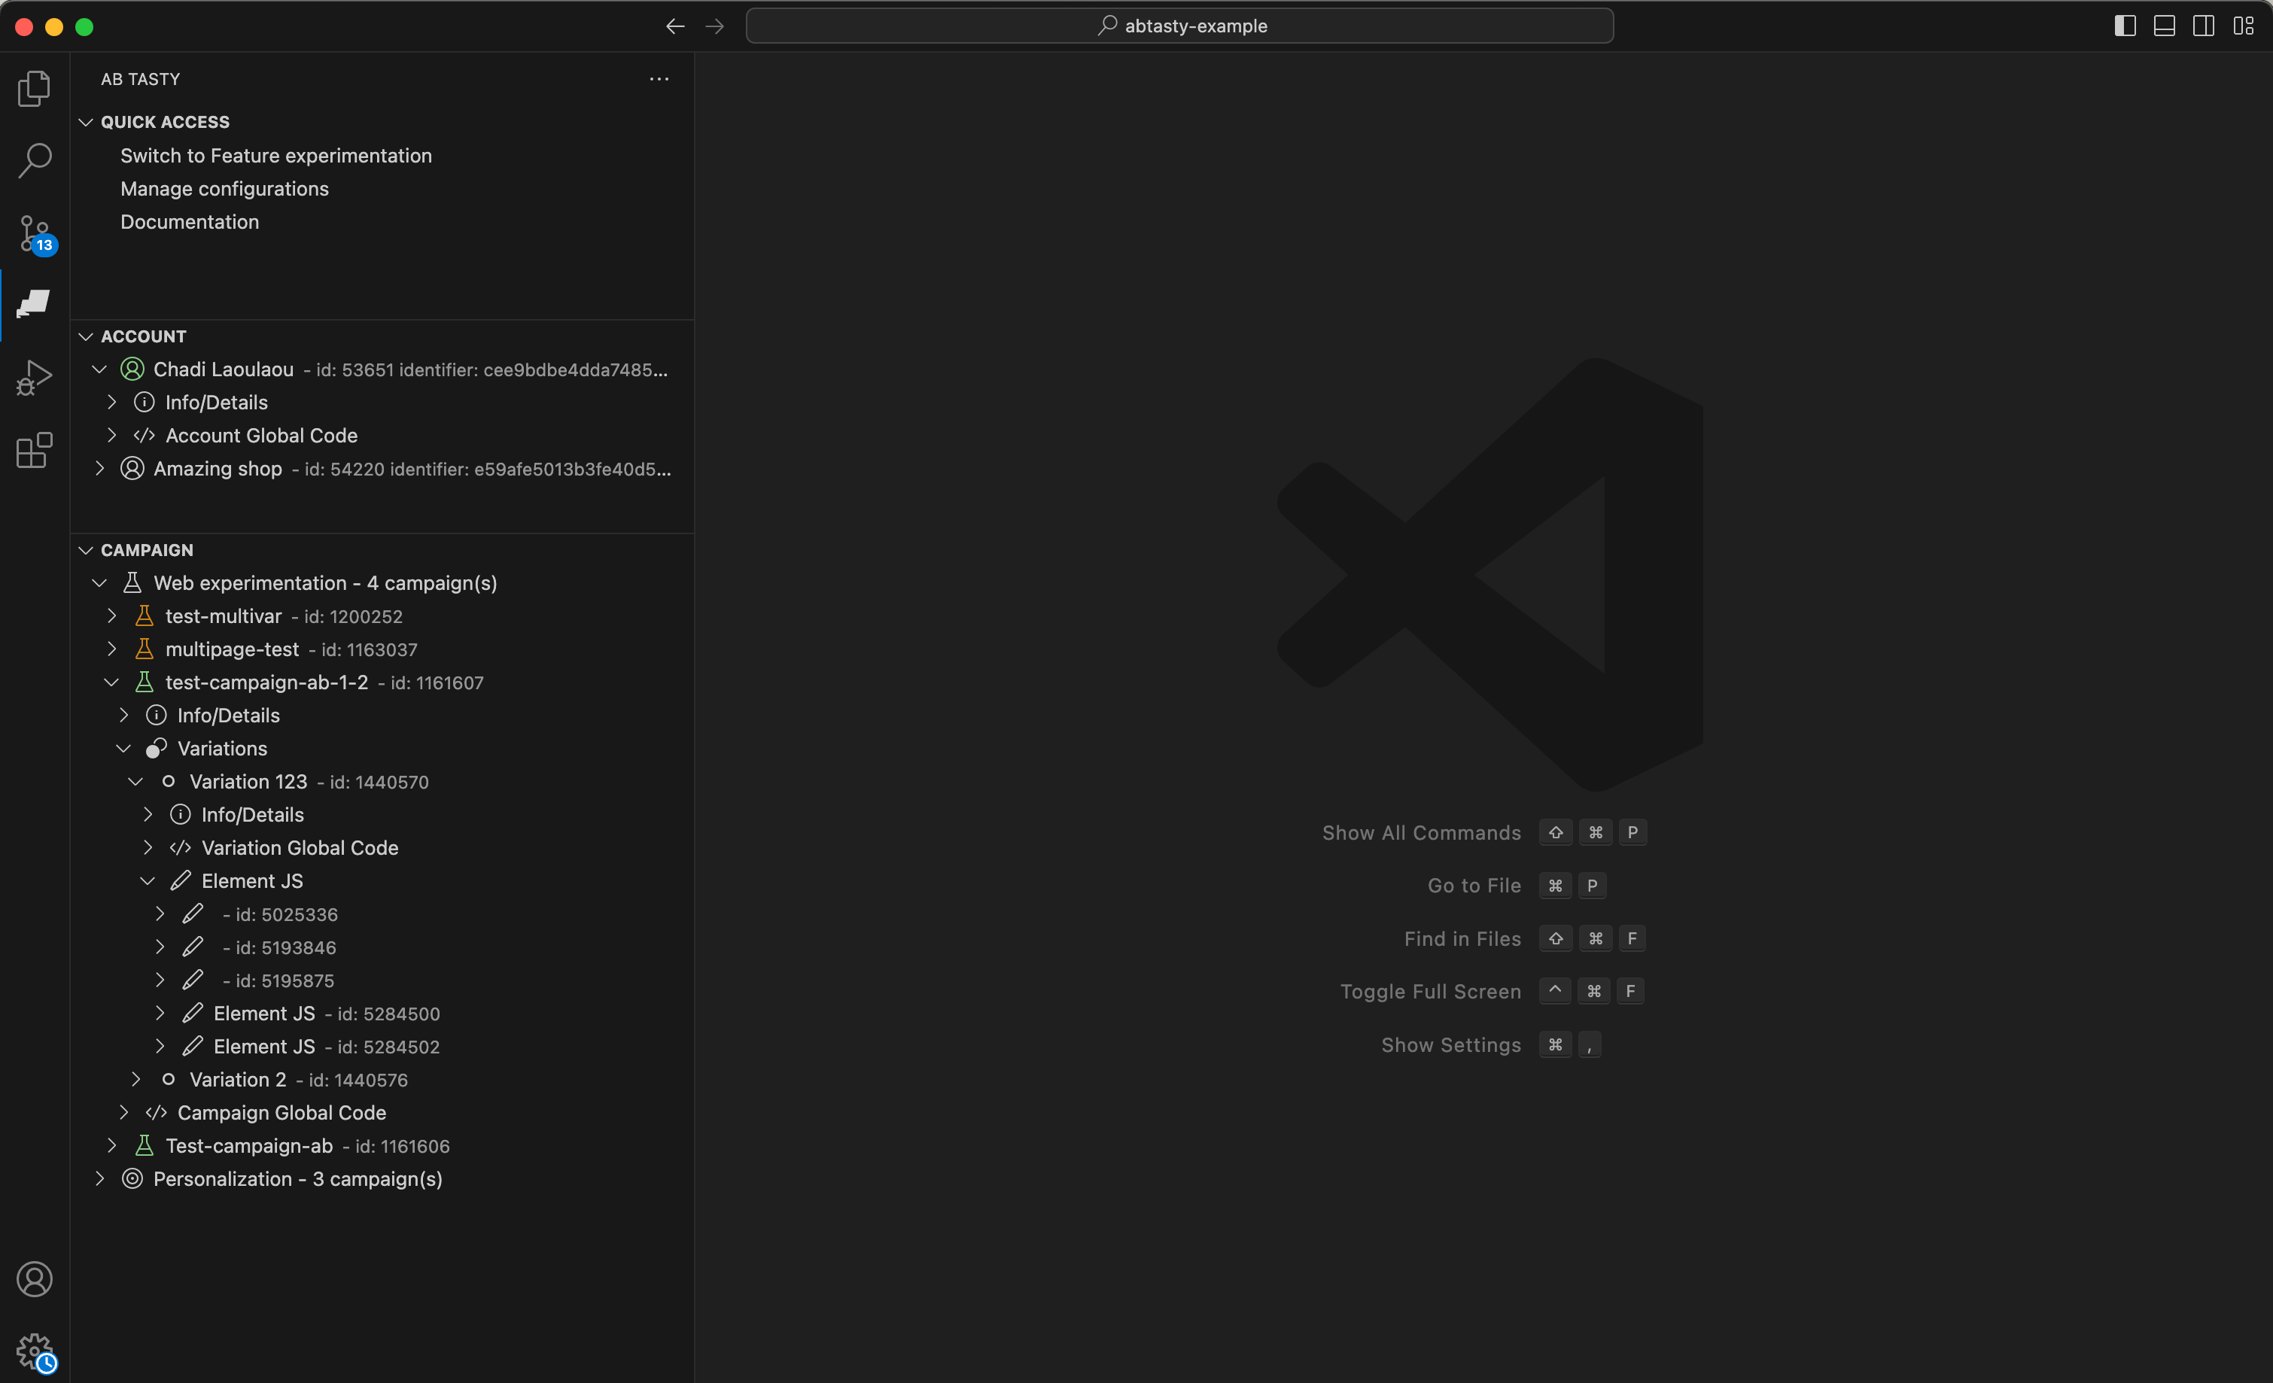
Task: Click the abtasty-example command center search box
Action: pos(1180,26)
